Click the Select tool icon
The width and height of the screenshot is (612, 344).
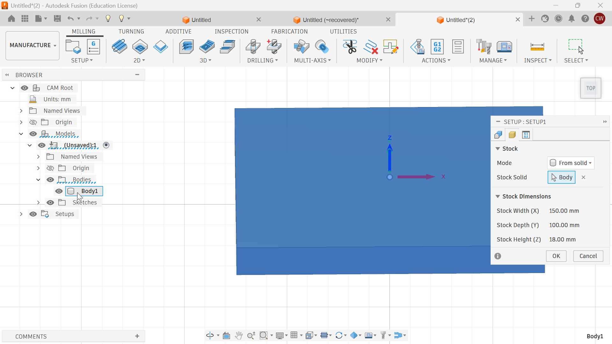(576, 47)
